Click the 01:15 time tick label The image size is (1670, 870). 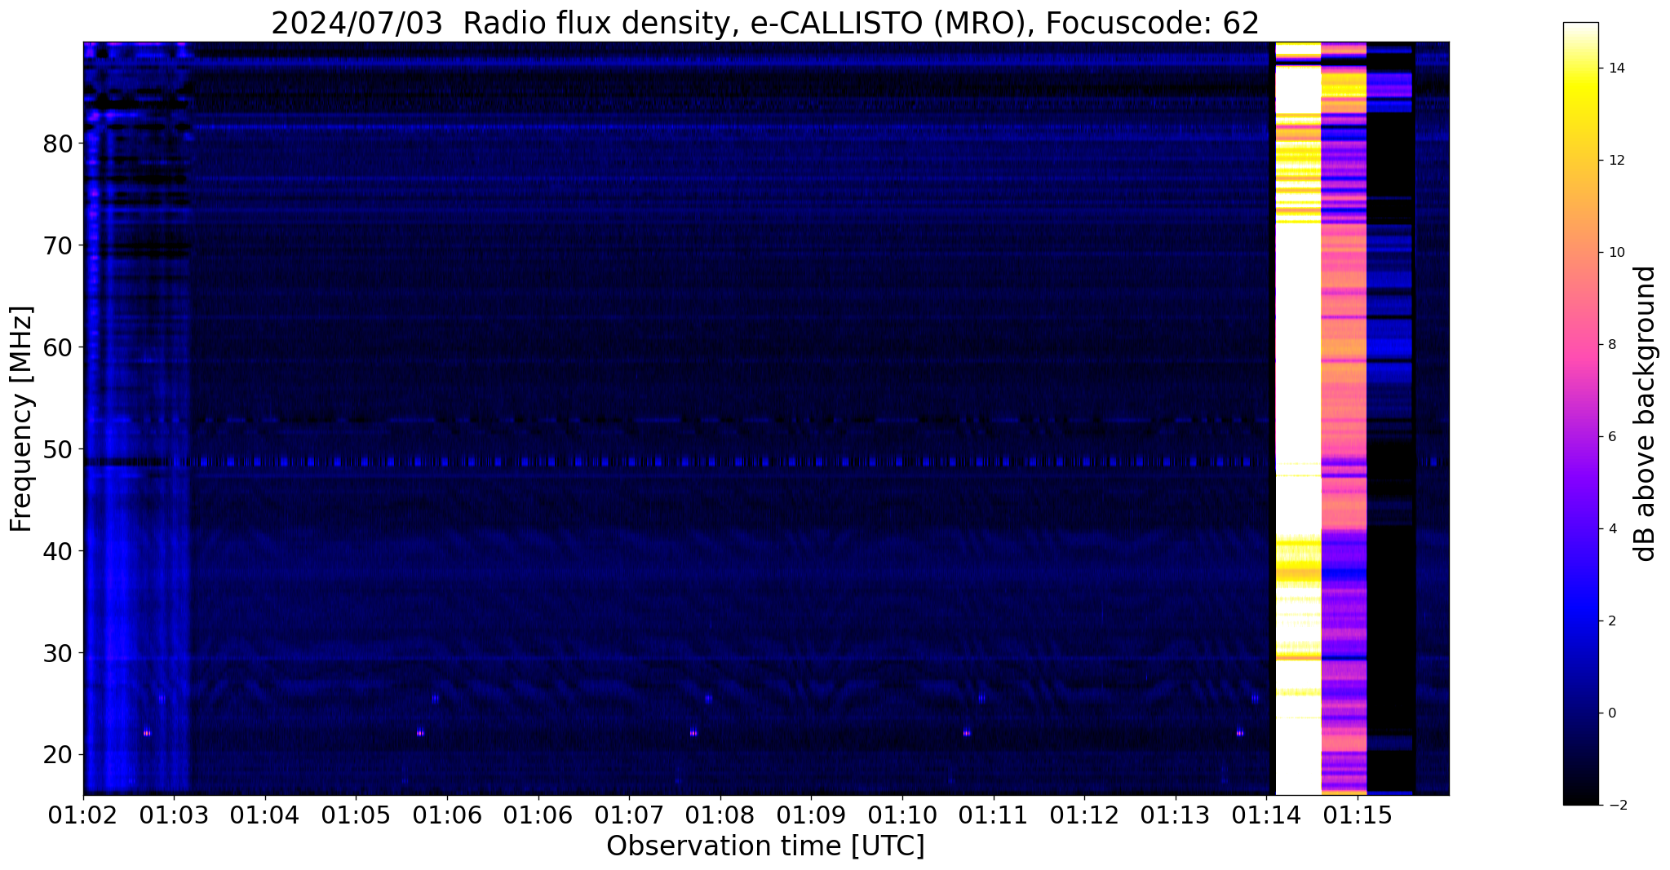point(1358,815)
